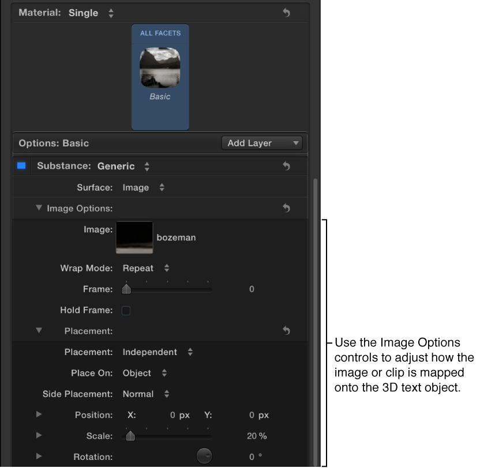Toggle the blue Substance layer enable checkbox

(22, 165)
